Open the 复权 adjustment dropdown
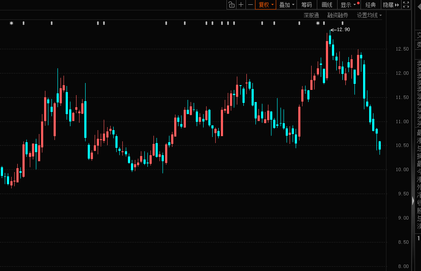 tap(266, 5)
